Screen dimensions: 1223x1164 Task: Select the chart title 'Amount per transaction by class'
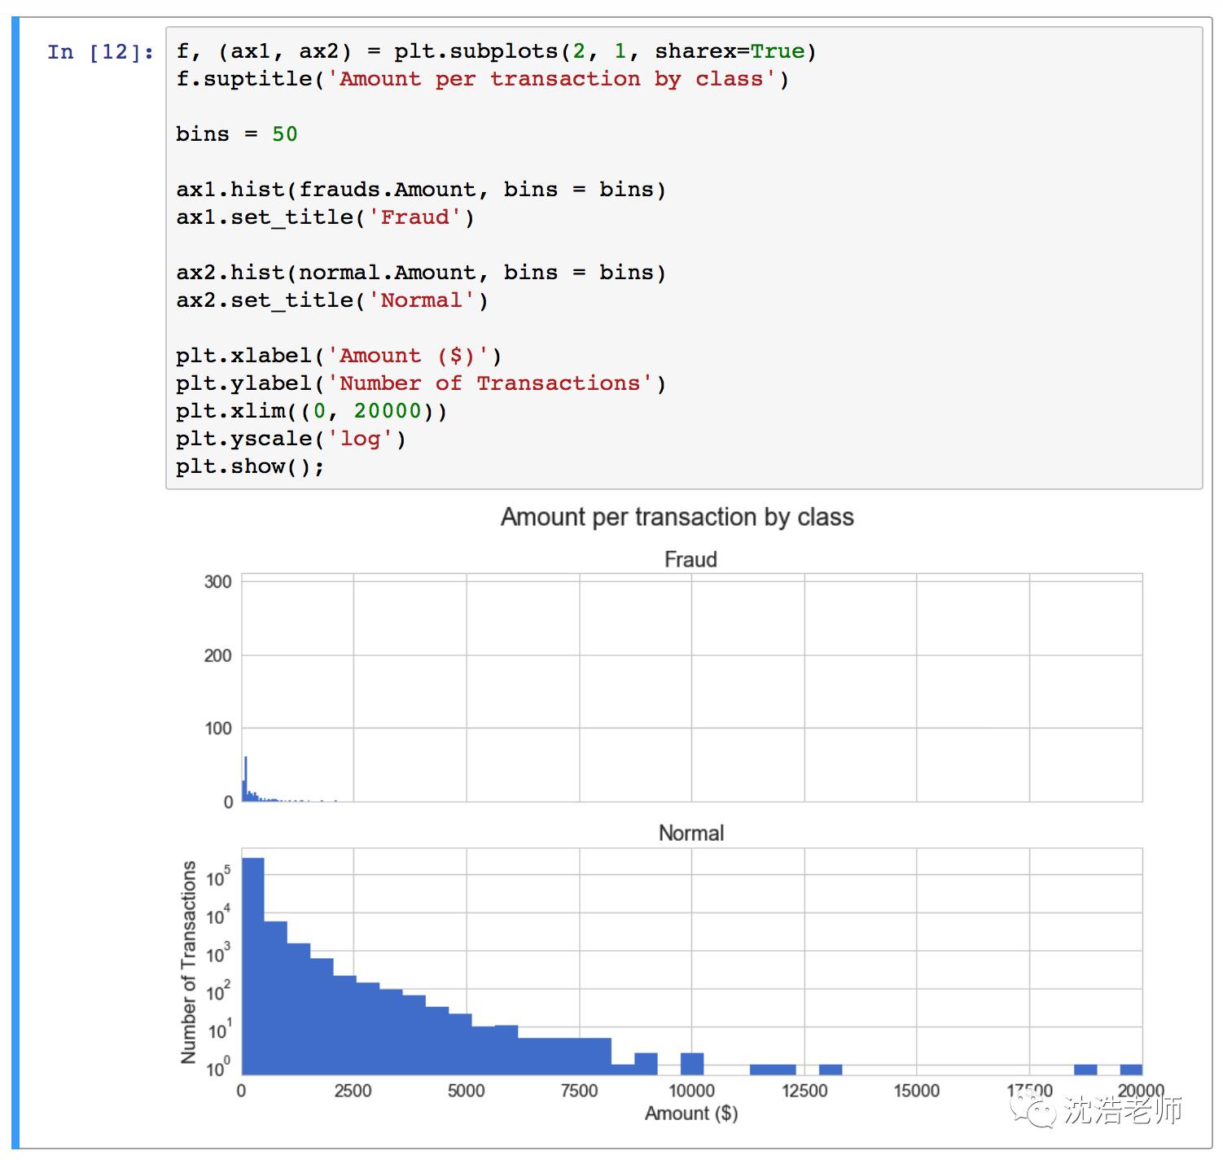tap(677, 517)
